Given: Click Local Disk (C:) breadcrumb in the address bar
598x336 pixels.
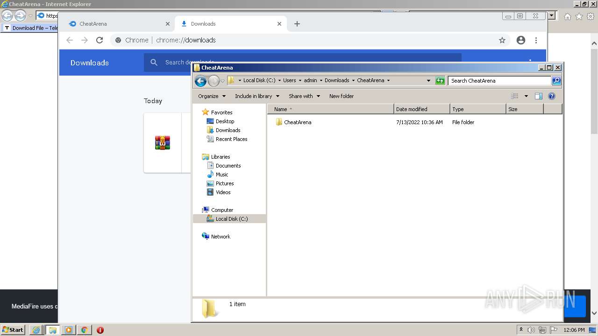Looking at the screenshot, I should [259, 80].
